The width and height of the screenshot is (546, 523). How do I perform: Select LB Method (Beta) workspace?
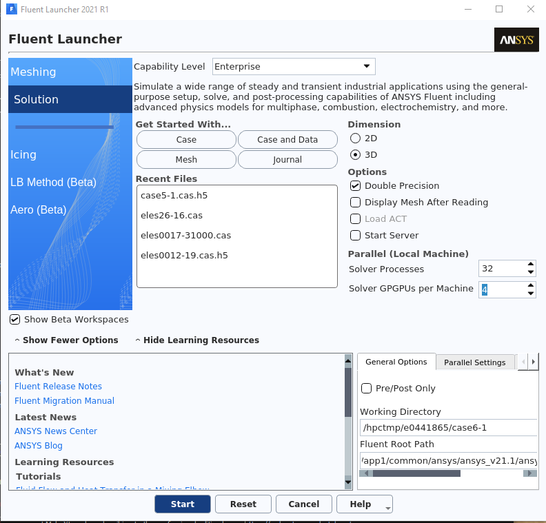[x=70, y=182]
